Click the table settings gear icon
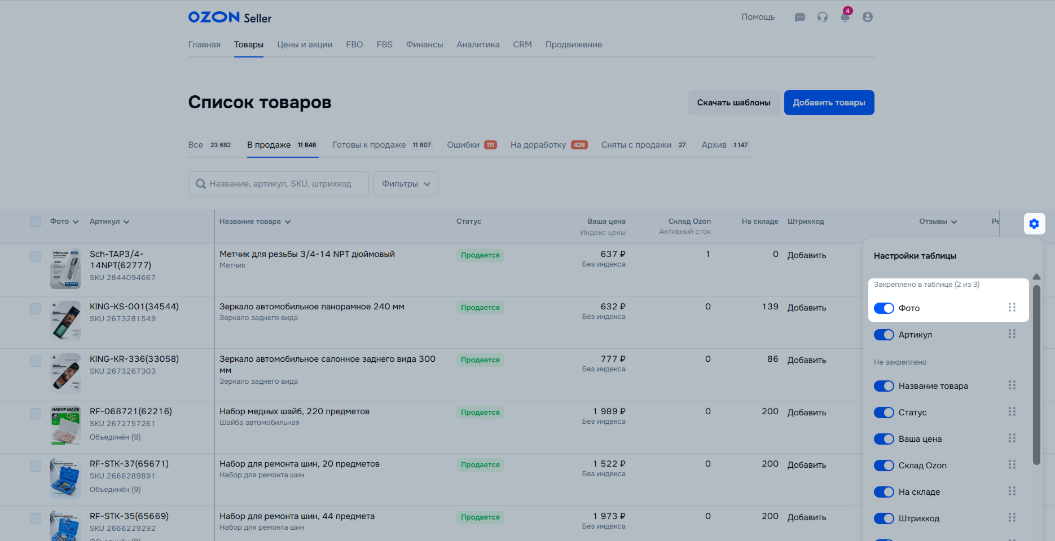 [1034, 224]
